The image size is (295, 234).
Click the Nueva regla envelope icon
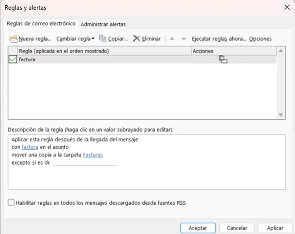point(13,39)
